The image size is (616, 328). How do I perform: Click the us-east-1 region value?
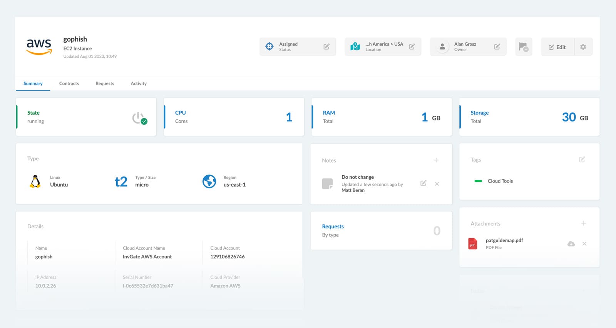click(x=234, y=185)
